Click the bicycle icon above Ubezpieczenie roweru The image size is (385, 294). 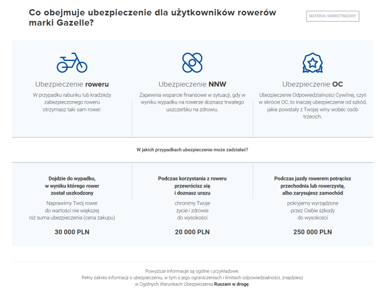pyautogui.click(x=72, y=63)
